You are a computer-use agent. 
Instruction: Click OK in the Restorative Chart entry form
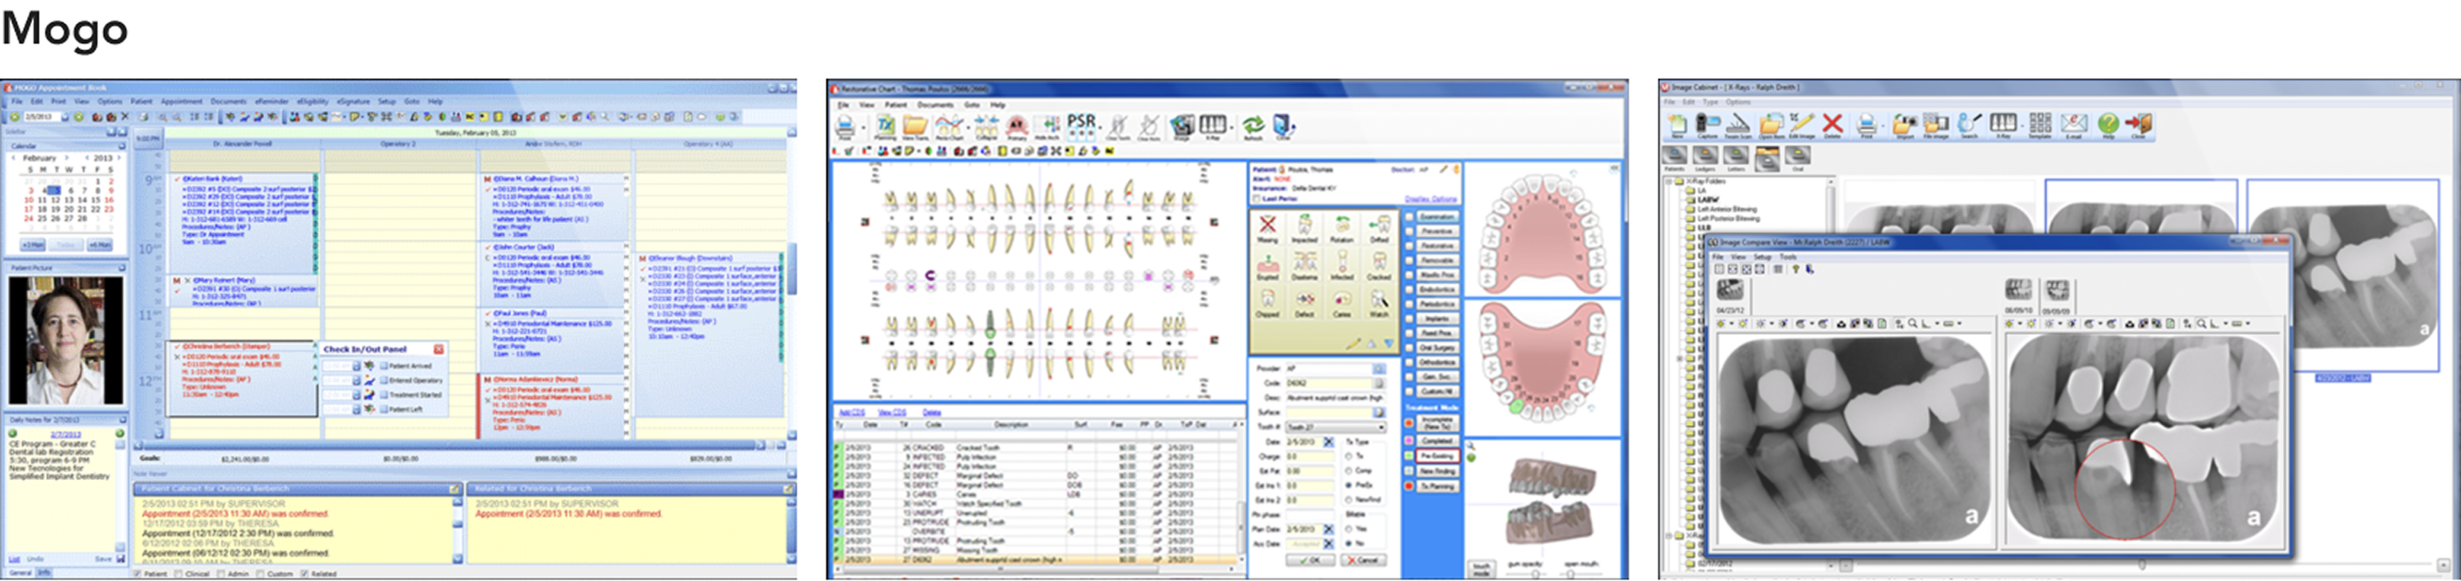[1312, 560]
